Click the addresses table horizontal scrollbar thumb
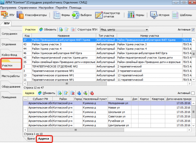 tap(76, 130)
